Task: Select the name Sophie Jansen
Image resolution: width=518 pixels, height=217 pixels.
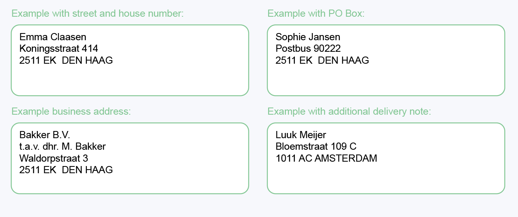Action: [x=308, y=37]
